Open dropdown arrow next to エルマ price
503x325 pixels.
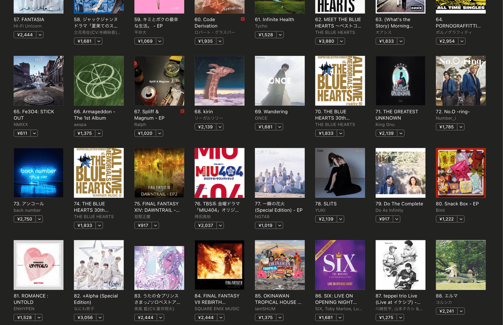coord(462,311)
